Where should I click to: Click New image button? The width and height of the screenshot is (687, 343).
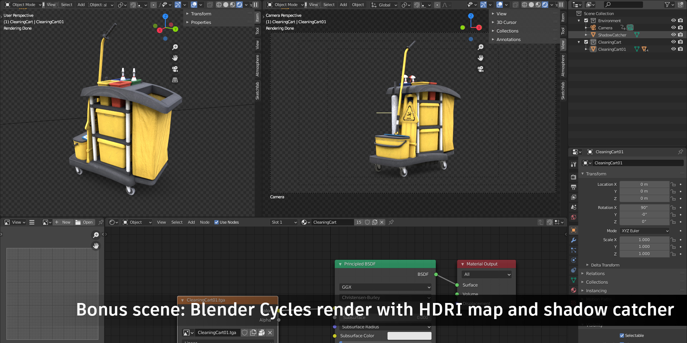pos(63,222)
